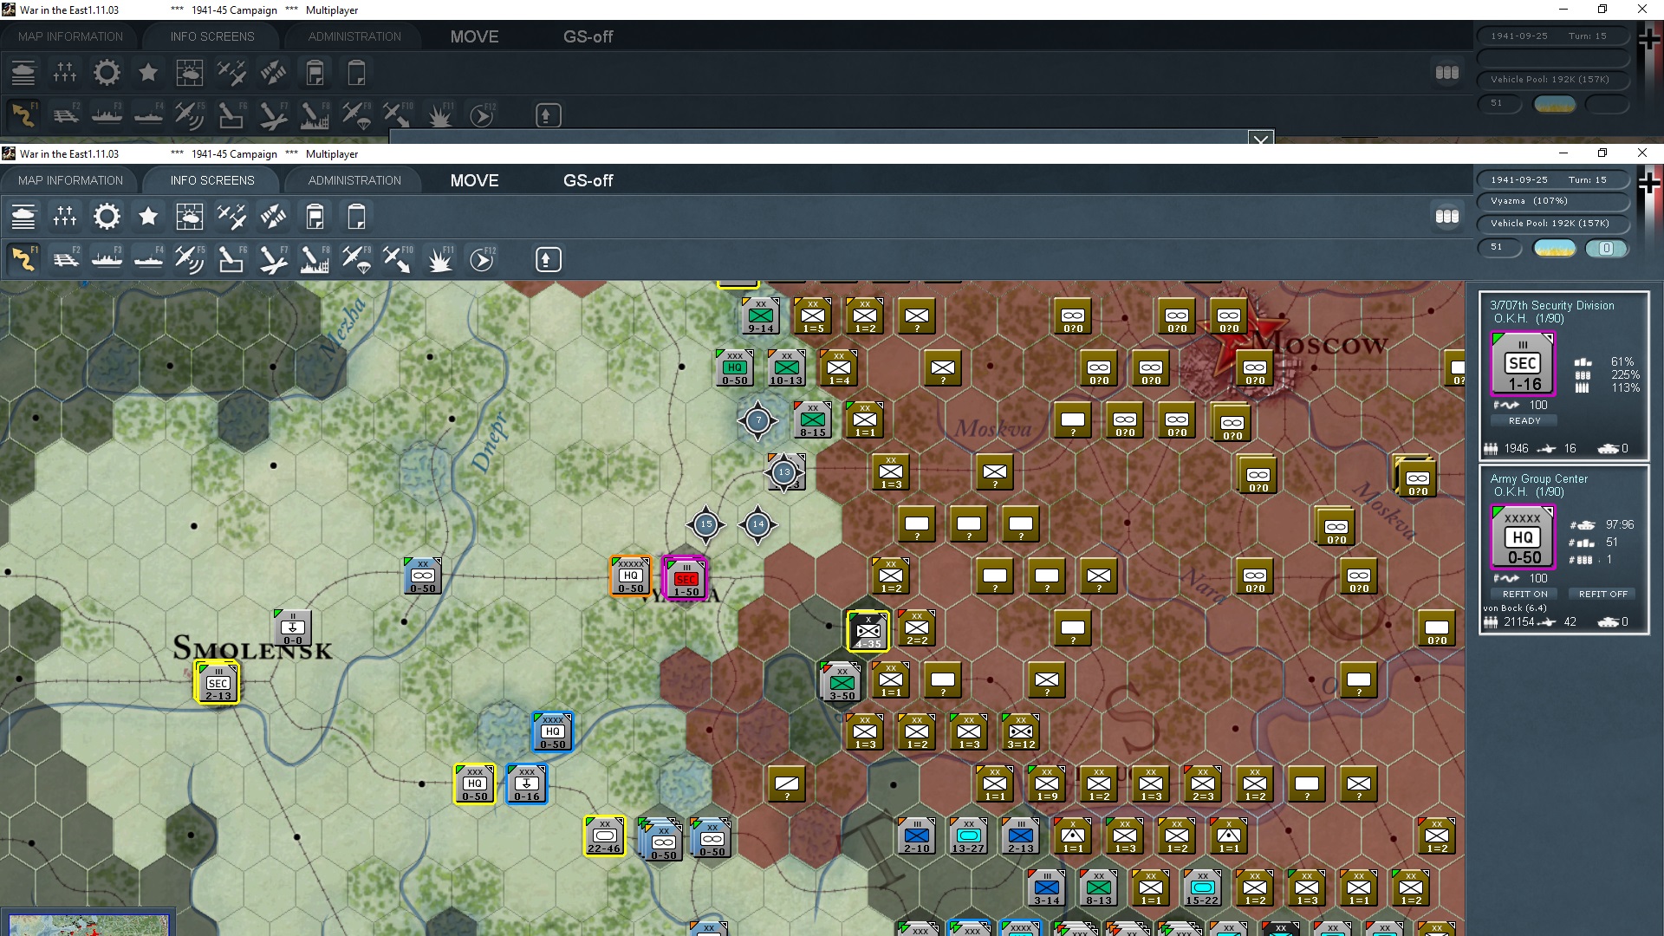Click REFIT OFF for Army Group Center

coord(1602,594)
